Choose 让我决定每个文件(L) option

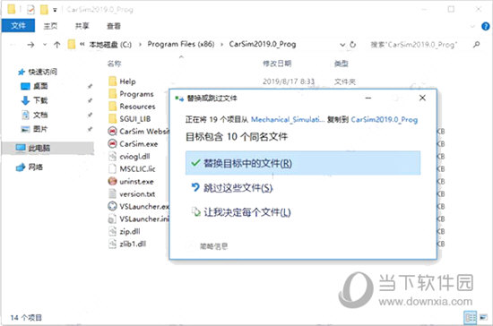coord(241,212)
